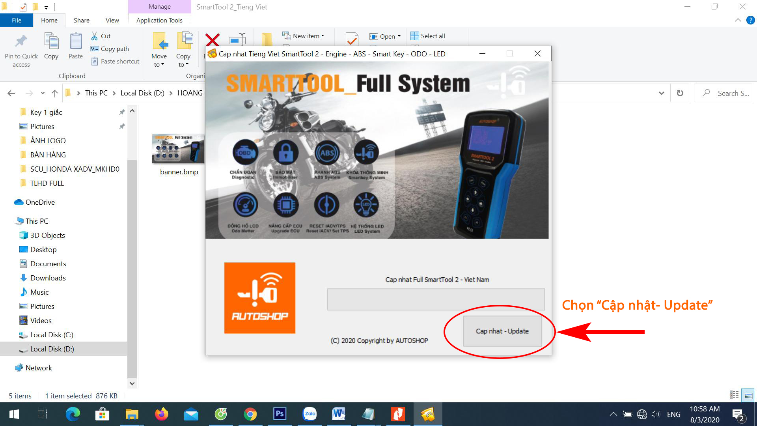This screenshot has height=426, width=757.
Task: Select Downloads in navigation pane
Action: point(48,278)
